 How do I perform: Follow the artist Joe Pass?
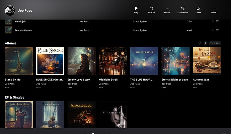click(167, 8)
